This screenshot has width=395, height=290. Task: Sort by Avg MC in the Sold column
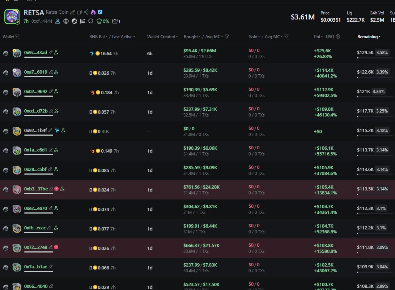click(273, 37)
